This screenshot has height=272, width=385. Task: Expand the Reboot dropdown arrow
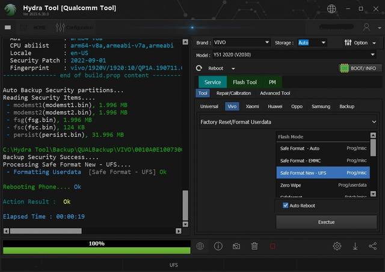tap(233, 68)
